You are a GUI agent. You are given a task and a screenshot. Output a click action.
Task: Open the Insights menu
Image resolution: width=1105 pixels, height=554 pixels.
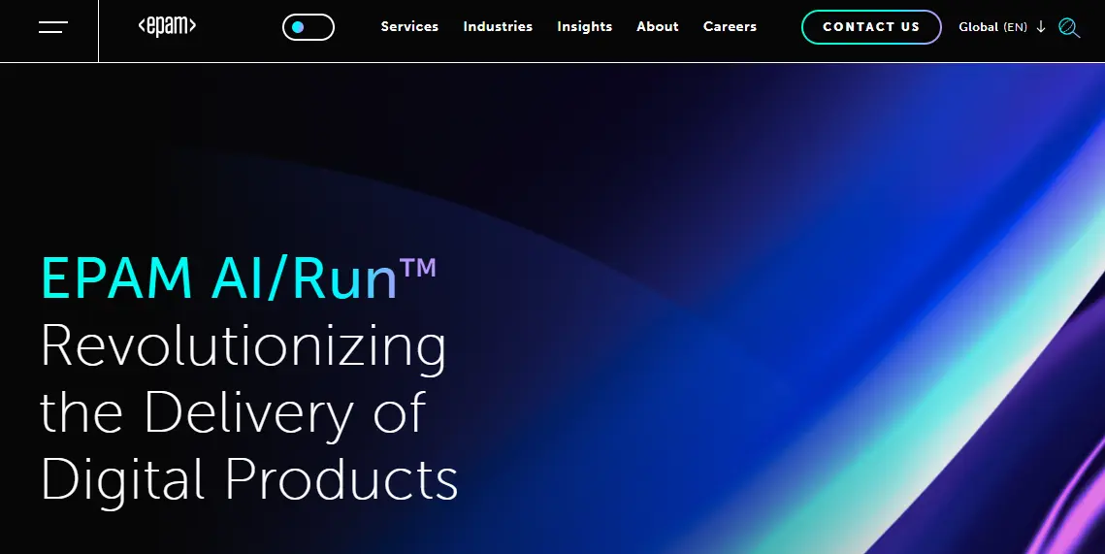click(584, 27)
